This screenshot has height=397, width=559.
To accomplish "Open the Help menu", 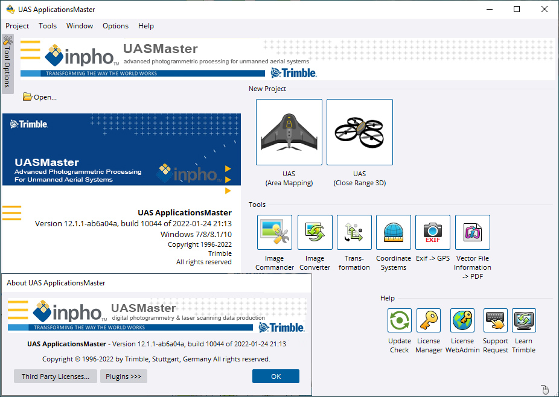I will [146, 26].
